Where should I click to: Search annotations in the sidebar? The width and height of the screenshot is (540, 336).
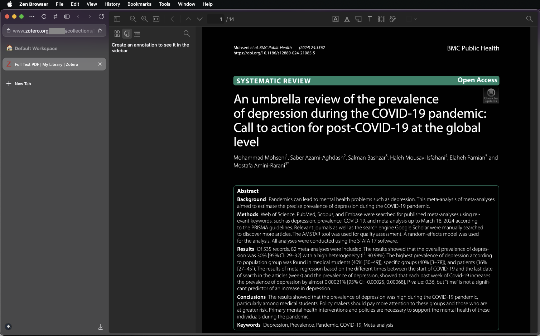click(187, 34)
